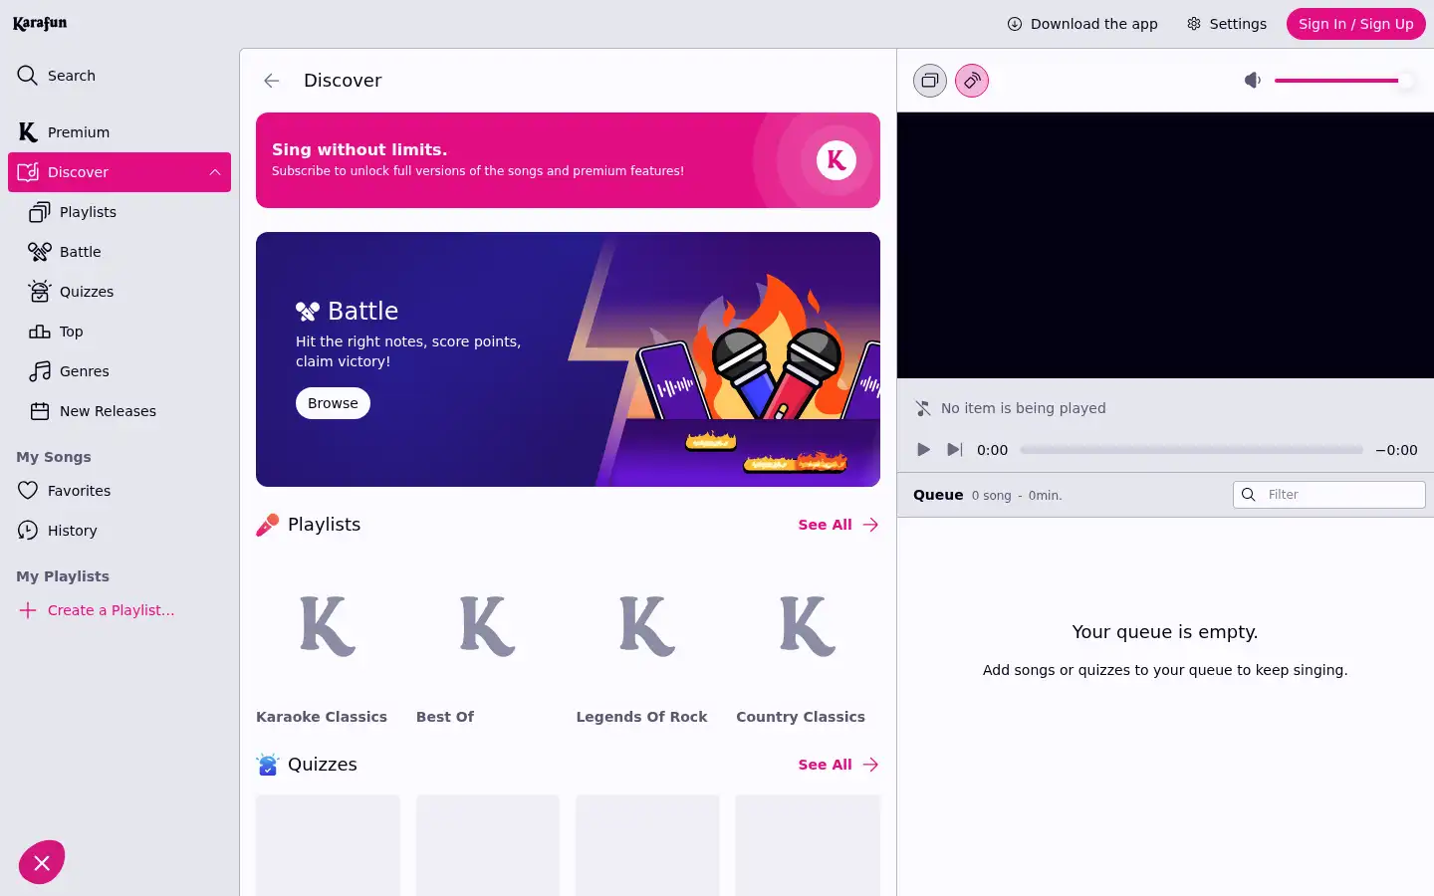This screenshot has width=1434, height=896.
Task: Toggle the pink remote control button
Action: pyautogui.click(x=972, y=81)
